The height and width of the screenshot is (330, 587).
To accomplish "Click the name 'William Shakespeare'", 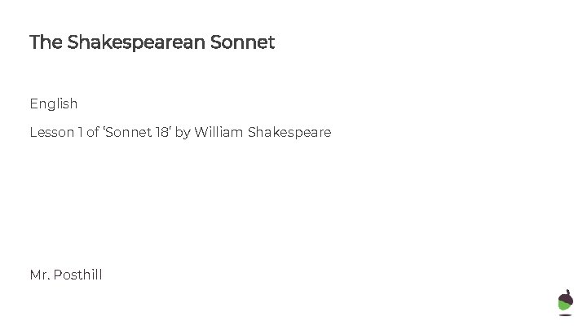I will point(263,132).
